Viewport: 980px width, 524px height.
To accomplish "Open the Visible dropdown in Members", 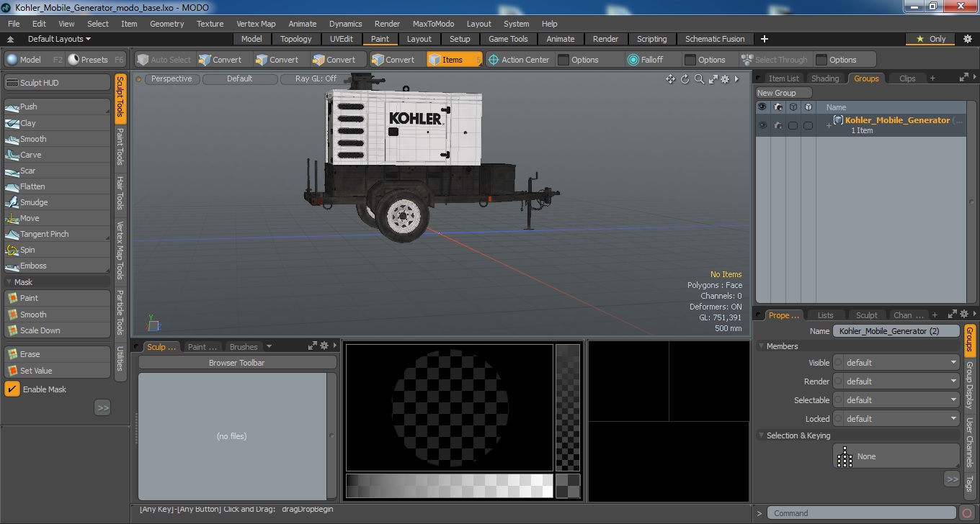I will pyautogui.click(x=896, y=363).
